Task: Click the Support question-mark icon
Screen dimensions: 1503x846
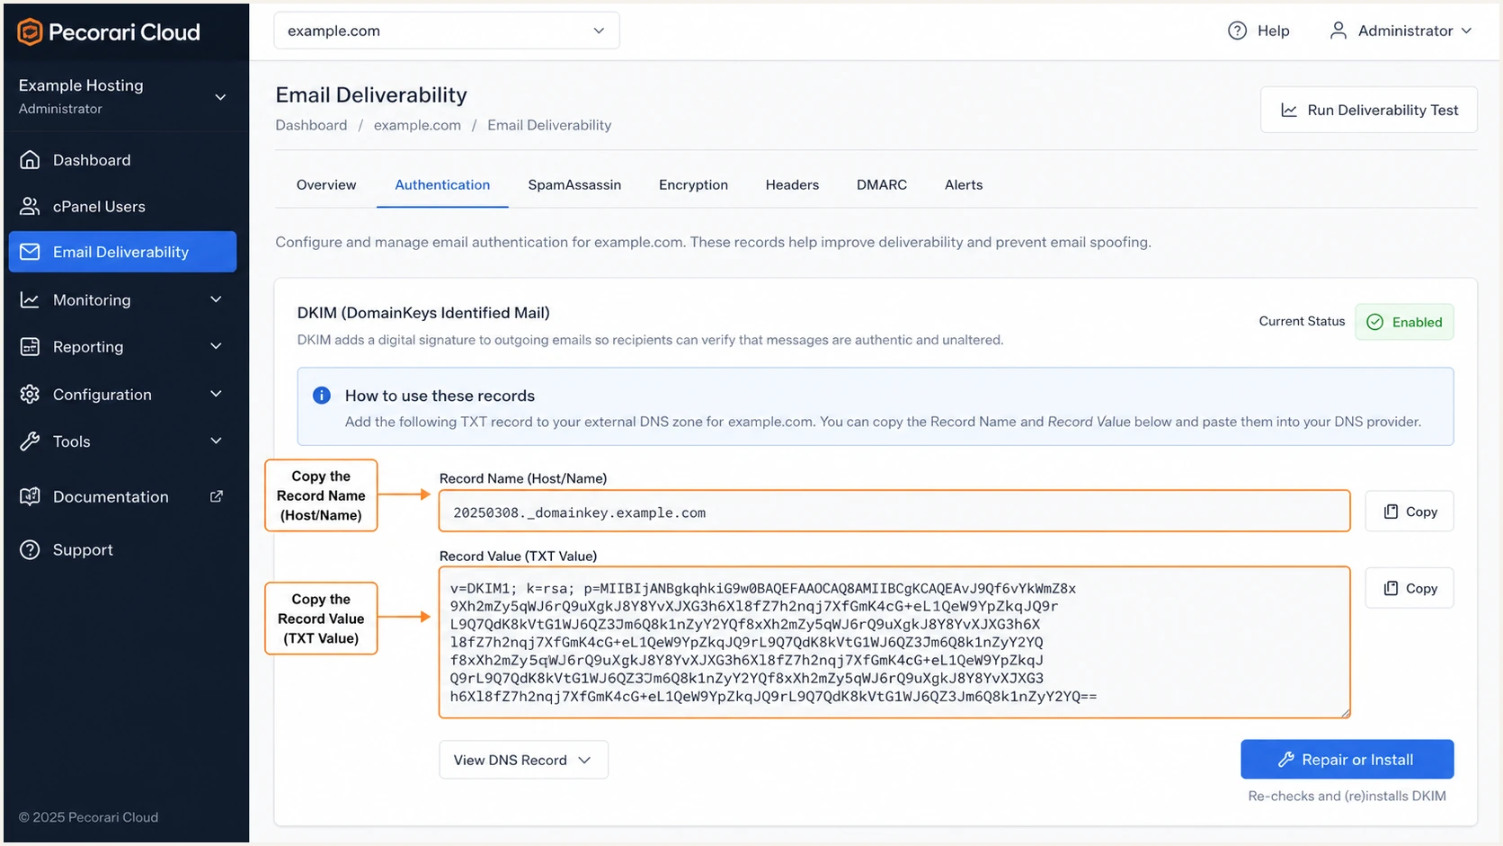Action: [x=30, y=550]
